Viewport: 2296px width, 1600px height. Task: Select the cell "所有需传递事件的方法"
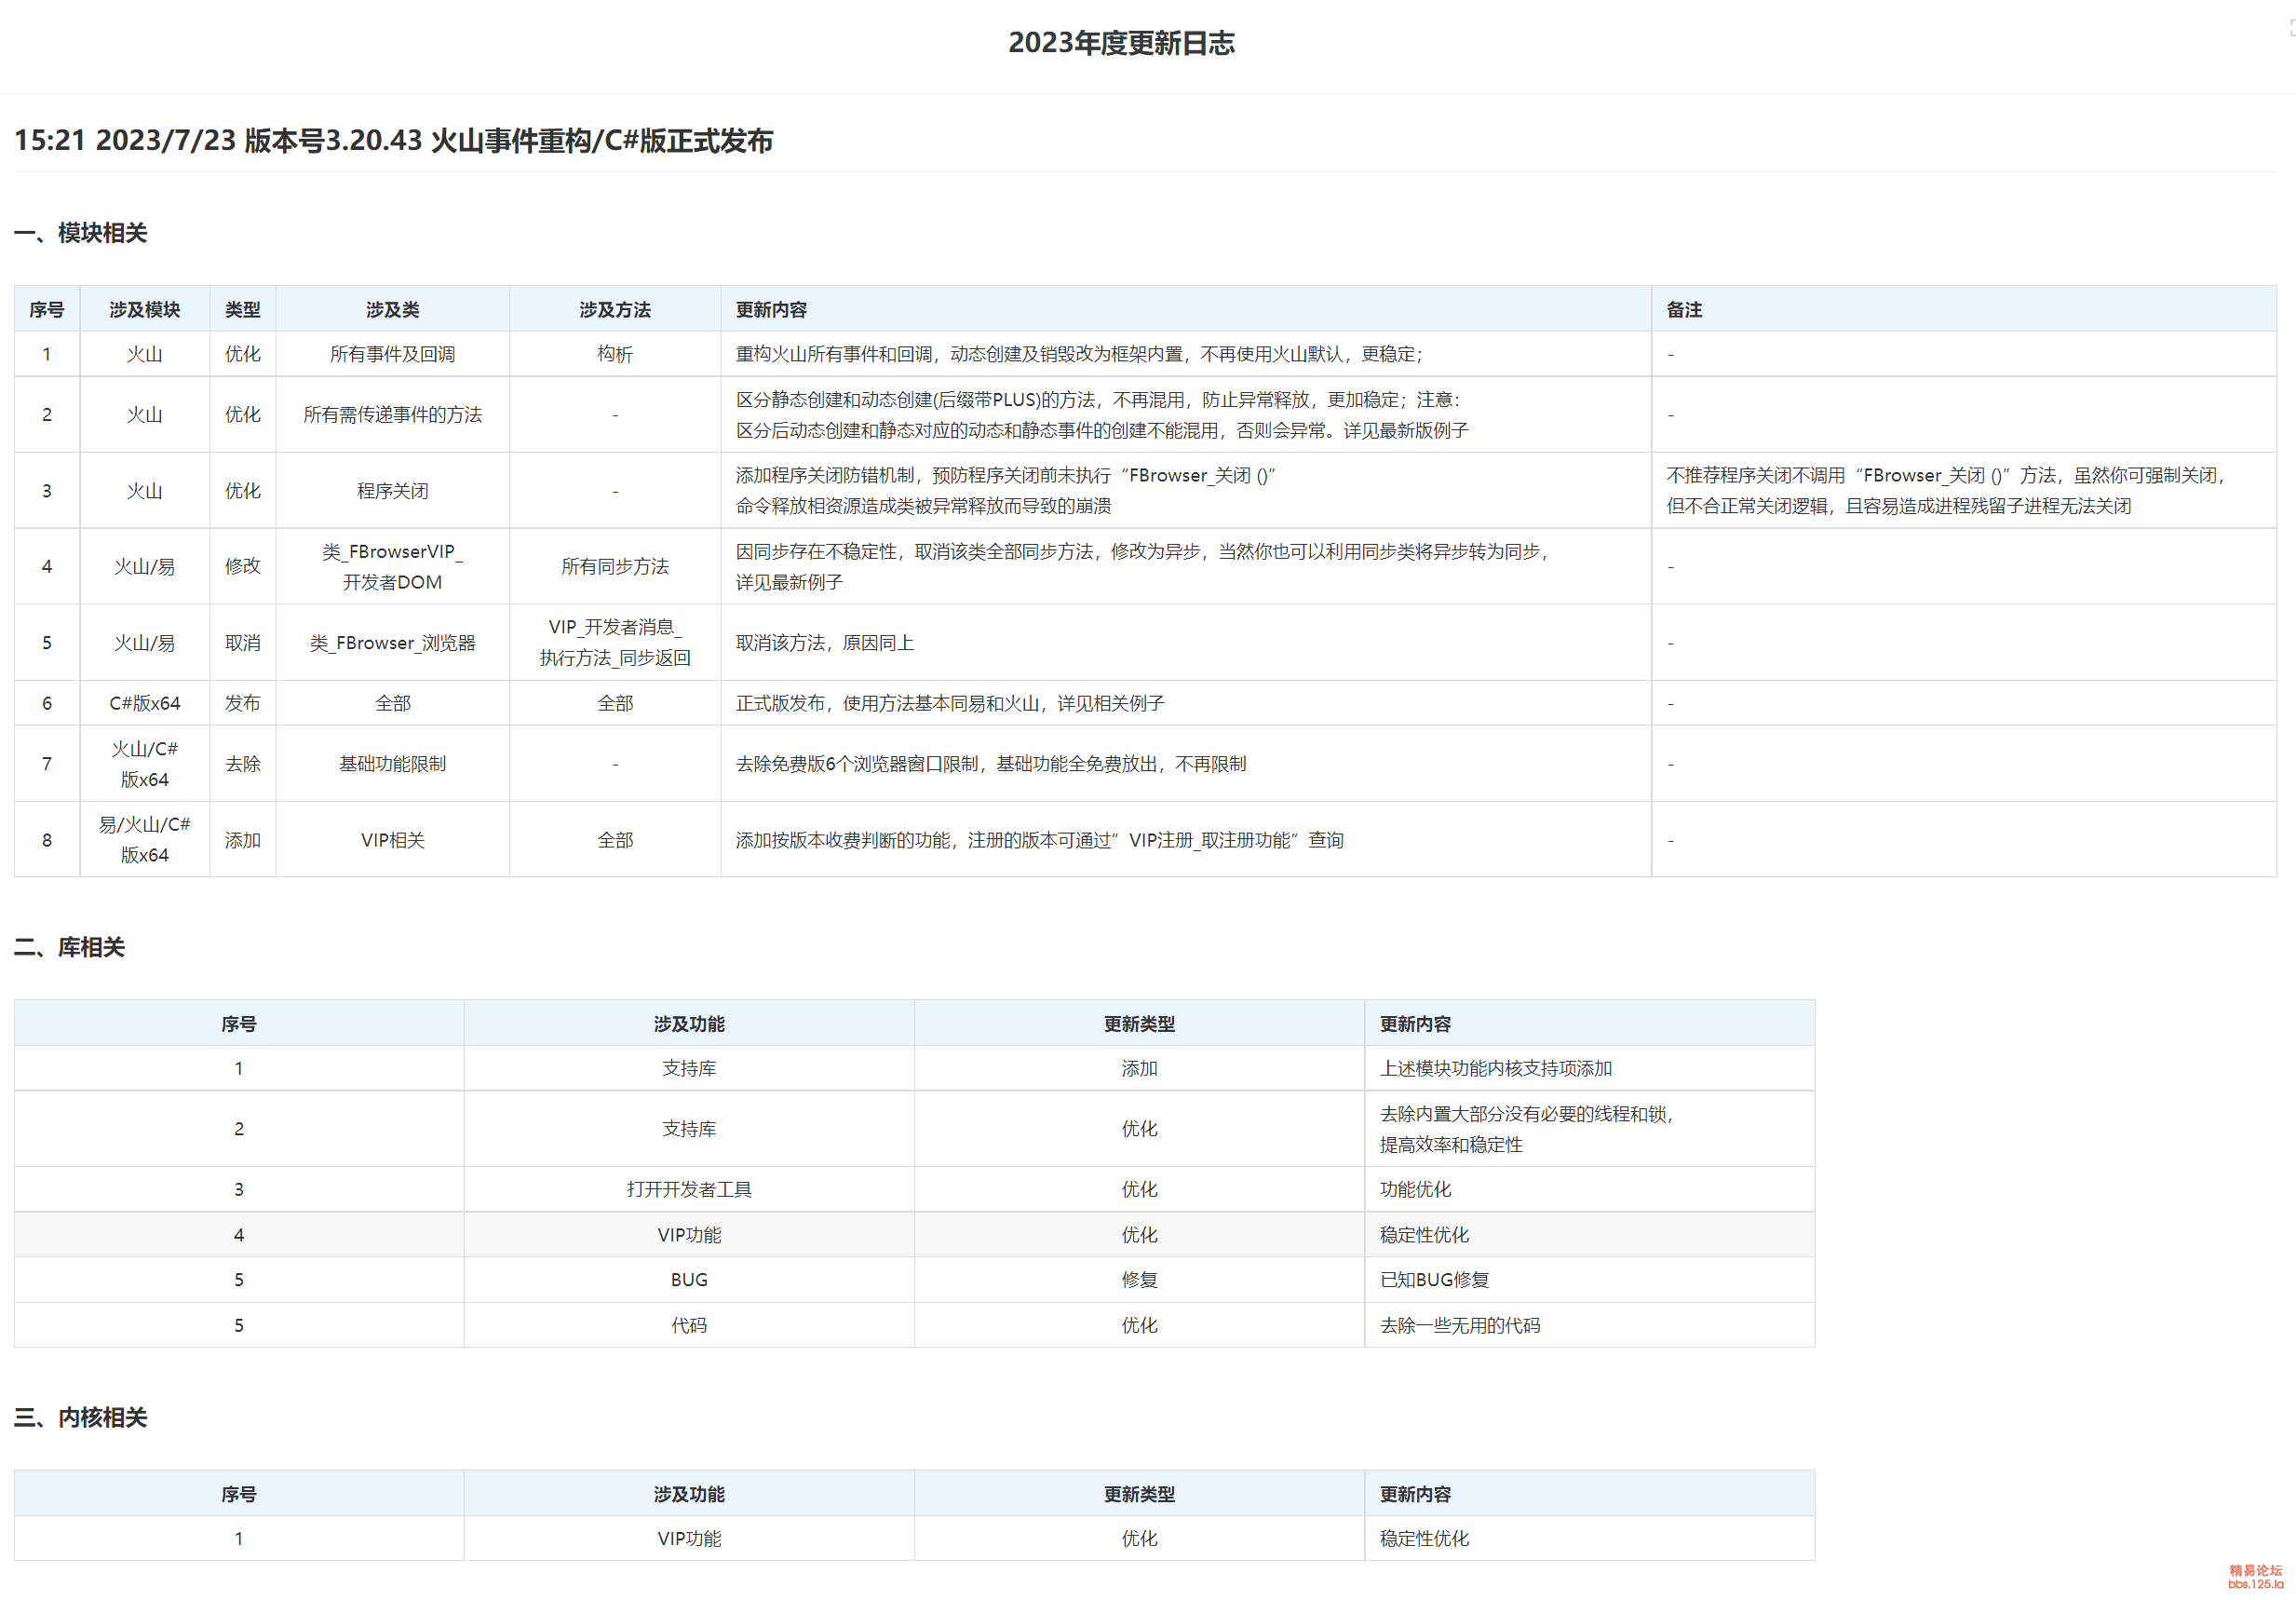tap(393, 414)
